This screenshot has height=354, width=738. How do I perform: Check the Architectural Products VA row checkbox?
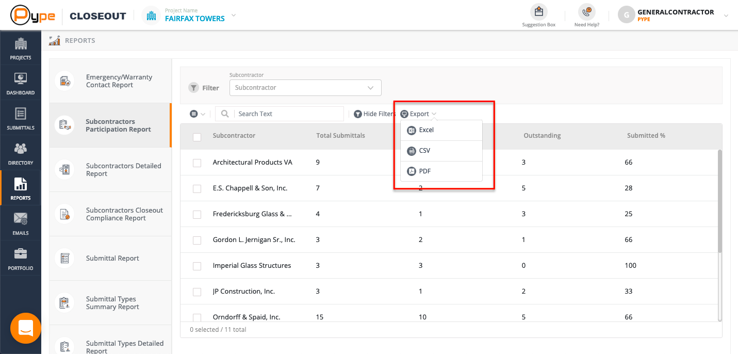[197, 163]
